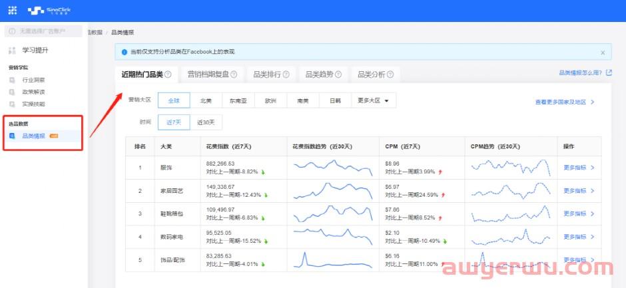Dismiss the Facebook info banner

603,52
